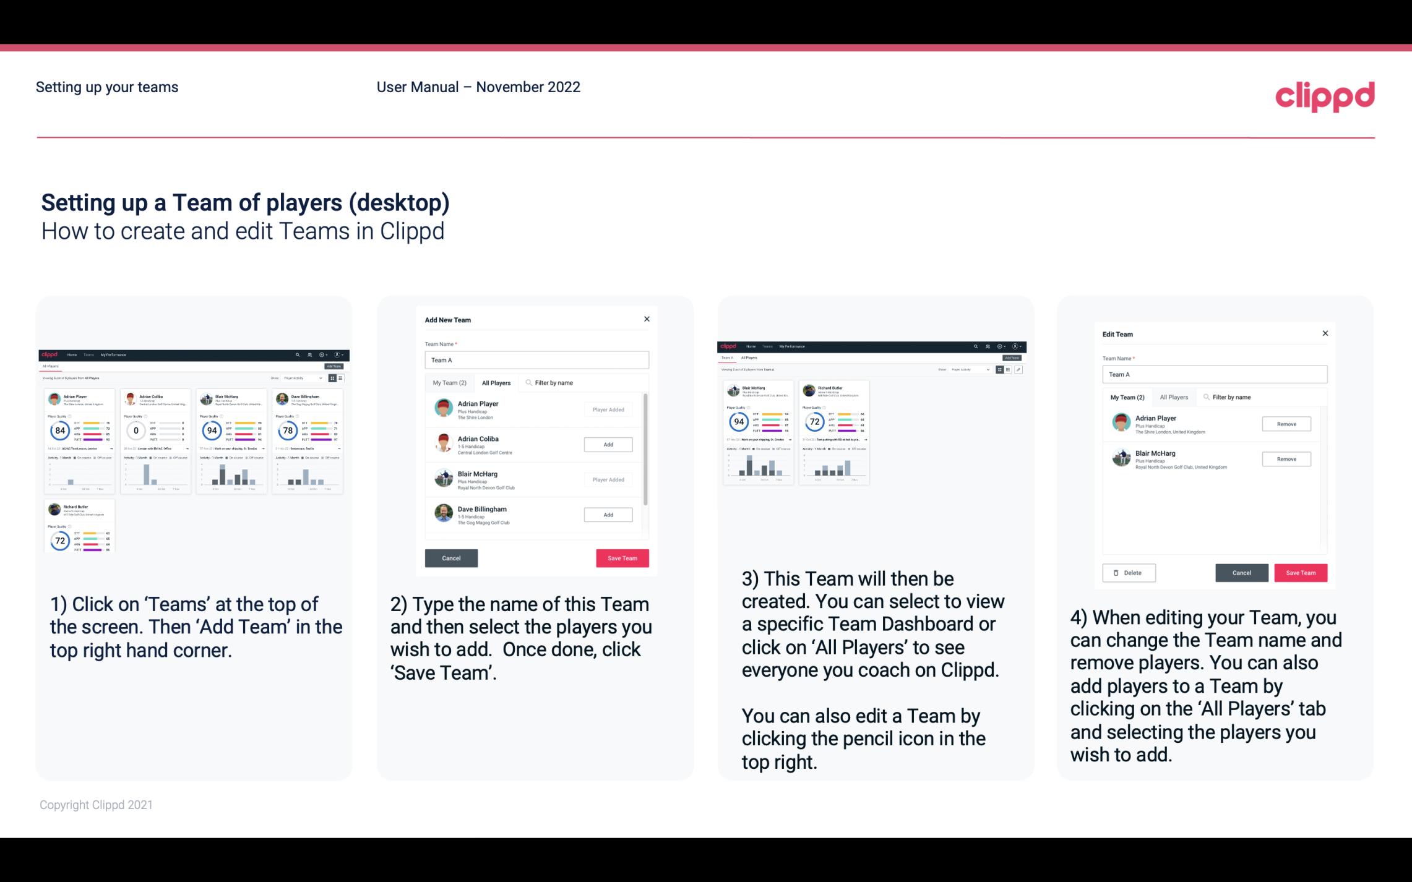
Task: Click the close X on Edit Team dialog
Action: (1325, 333)
